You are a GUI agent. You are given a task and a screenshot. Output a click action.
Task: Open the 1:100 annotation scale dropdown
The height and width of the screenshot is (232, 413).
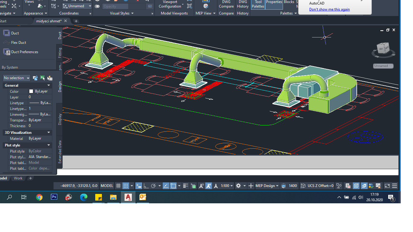(x=227, y=186)
